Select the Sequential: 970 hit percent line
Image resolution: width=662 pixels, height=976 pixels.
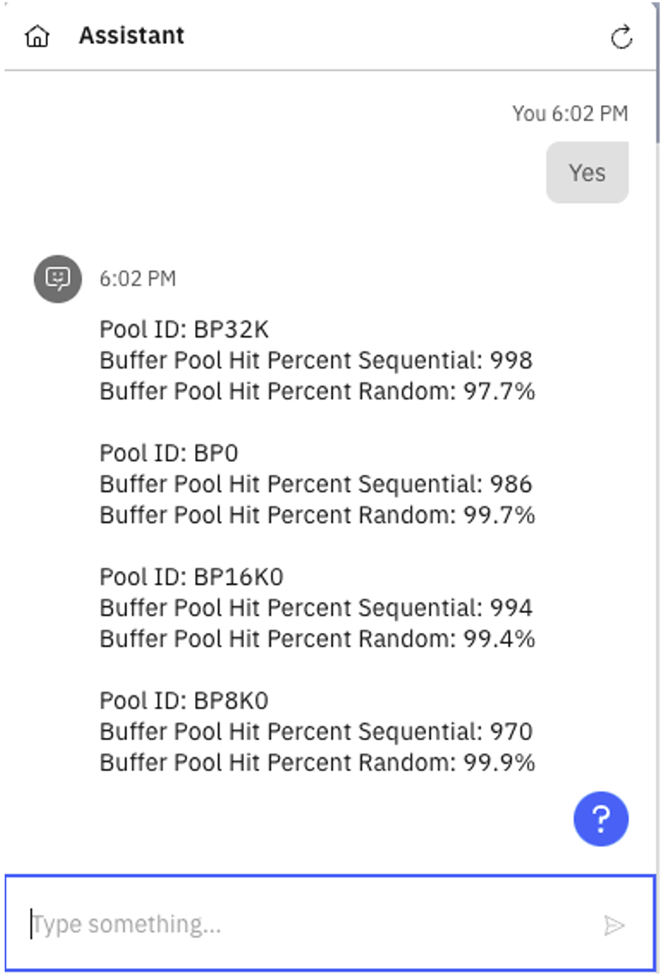pyautogui.click(x=316, y=731)
